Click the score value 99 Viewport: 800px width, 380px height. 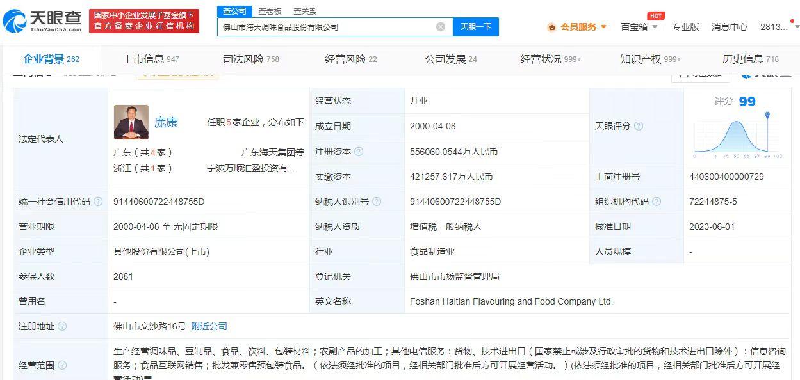tap(747, 101)
